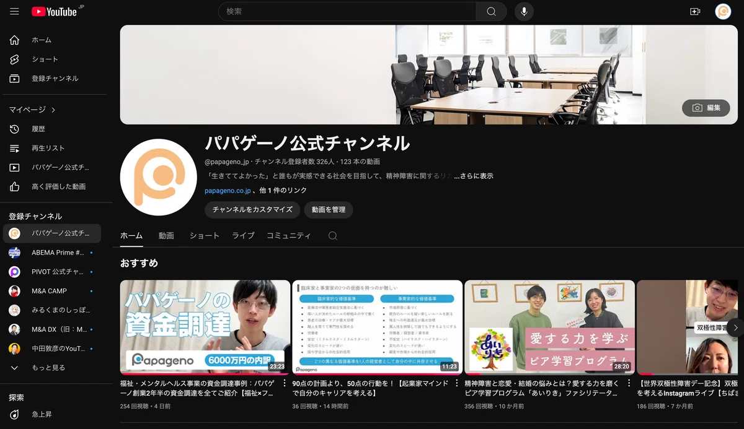
Task: Open みるくまのしっぽ subscribed channel
Action: click(x=51, y=310)
